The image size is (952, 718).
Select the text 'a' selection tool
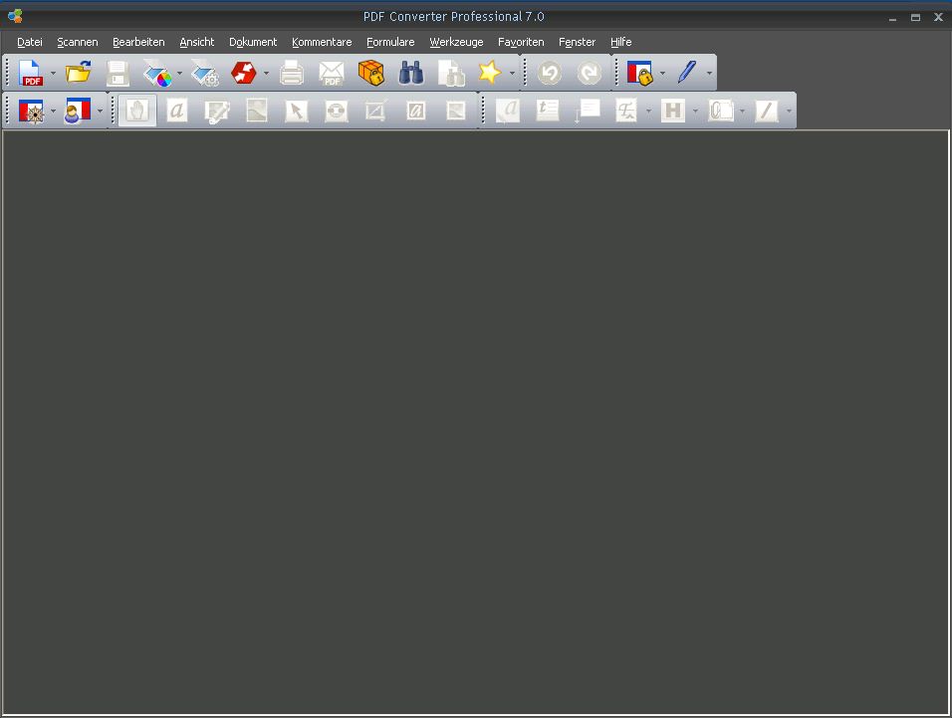(x=176, y=111)
